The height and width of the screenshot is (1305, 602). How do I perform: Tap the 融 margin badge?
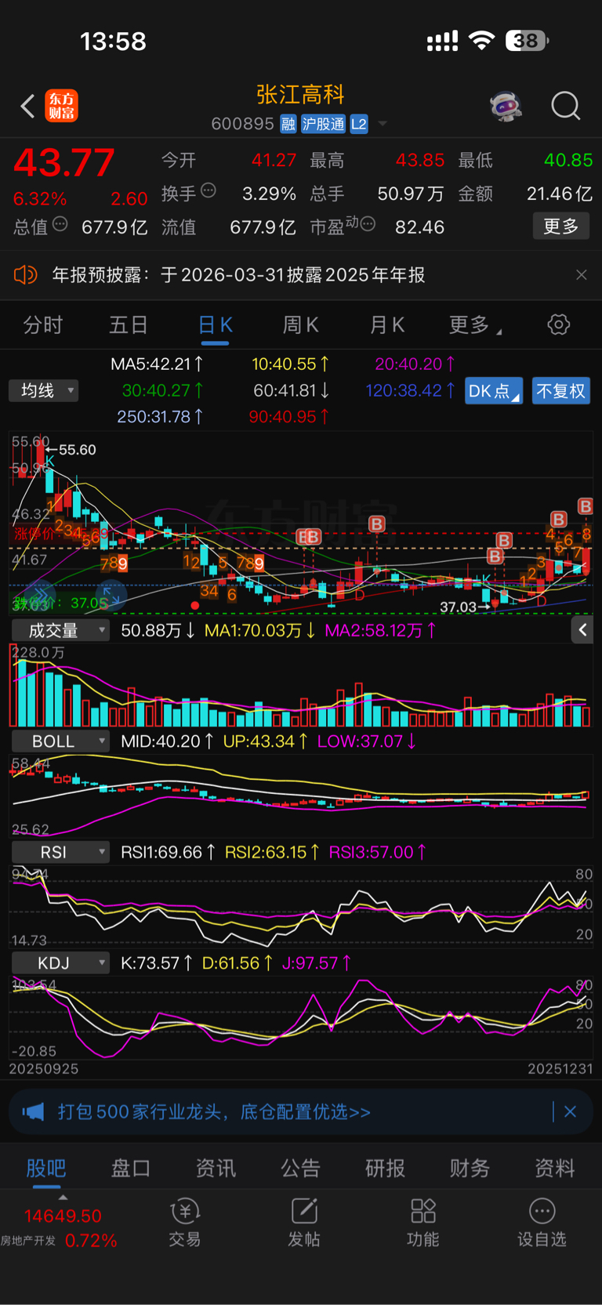[x=288, y=124]
